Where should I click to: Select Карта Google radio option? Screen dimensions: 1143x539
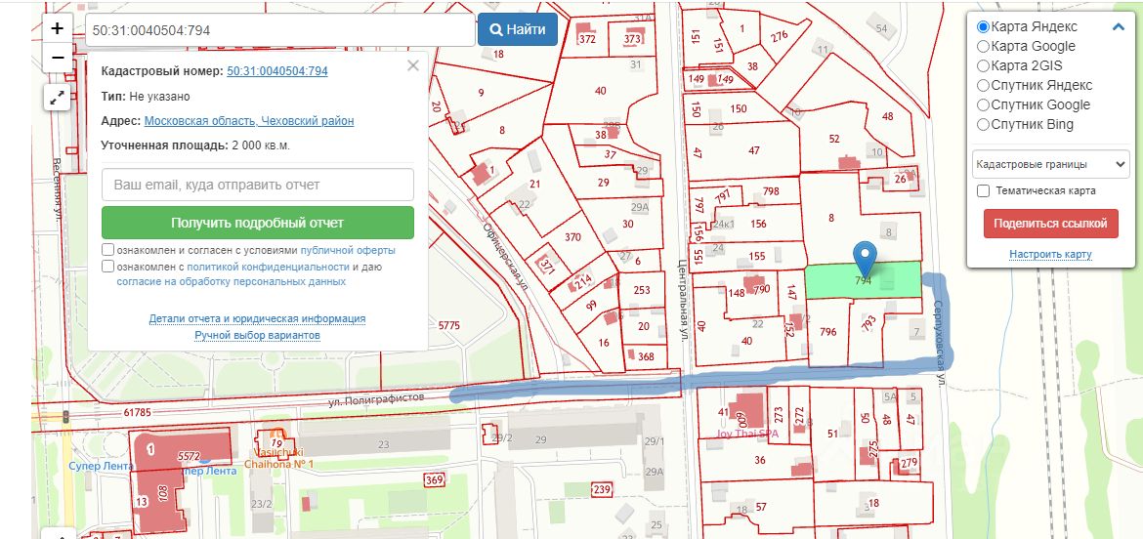point(983,47)
